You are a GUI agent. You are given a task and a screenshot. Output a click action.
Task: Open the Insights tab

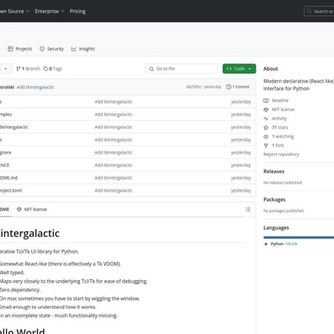(x=83, y=49)
